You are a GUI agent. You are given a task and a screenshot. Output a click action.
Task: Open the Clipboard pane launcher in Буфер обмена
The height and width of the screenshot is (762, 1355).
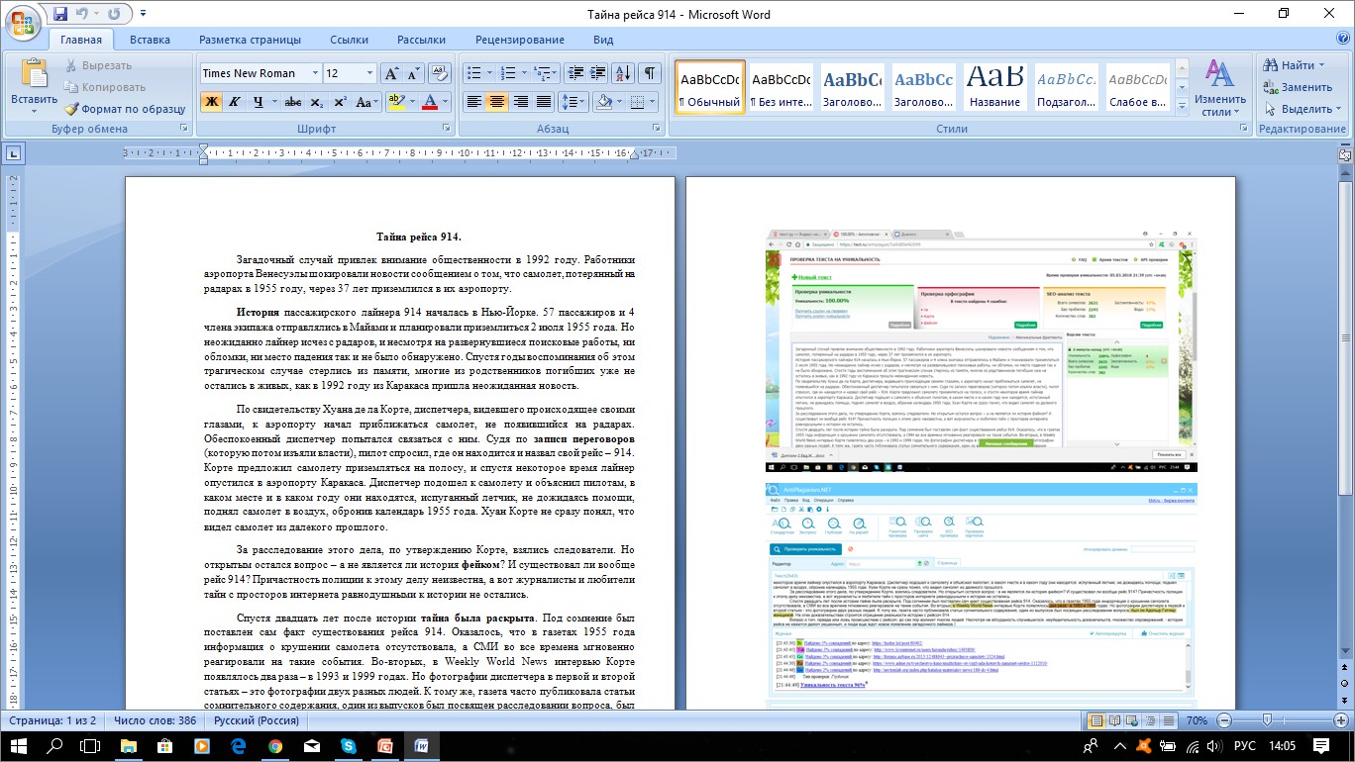(184, 130)
